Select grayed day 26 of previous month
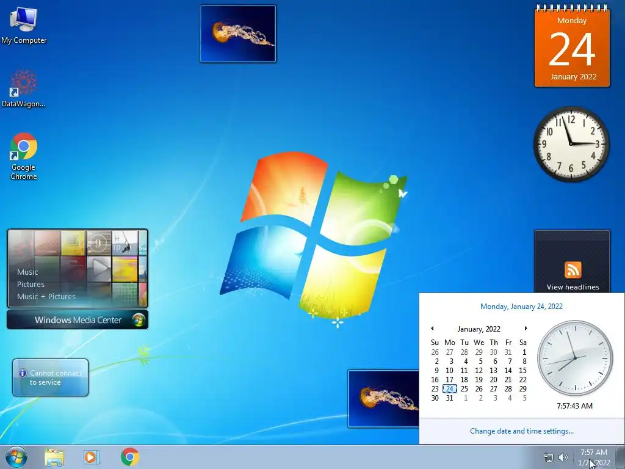 [435, 352]
